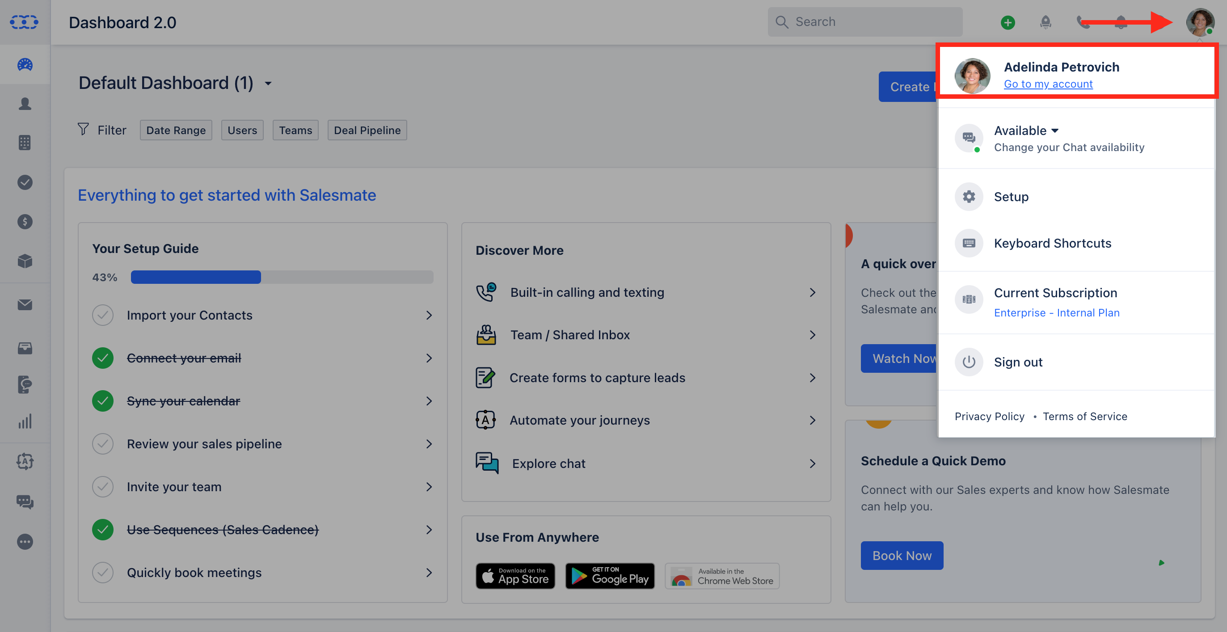Click the Filter funnel icon

point(83,129)
